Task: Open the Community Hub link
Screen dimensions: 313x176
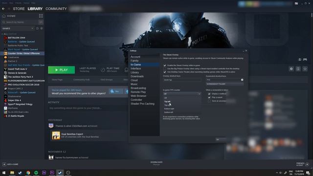Action: pyautogui.click(x=82, y=80)
